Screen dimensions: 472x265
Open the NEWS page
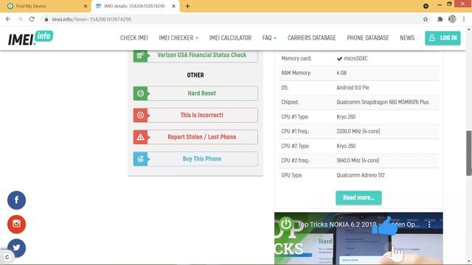click(407, 38)
